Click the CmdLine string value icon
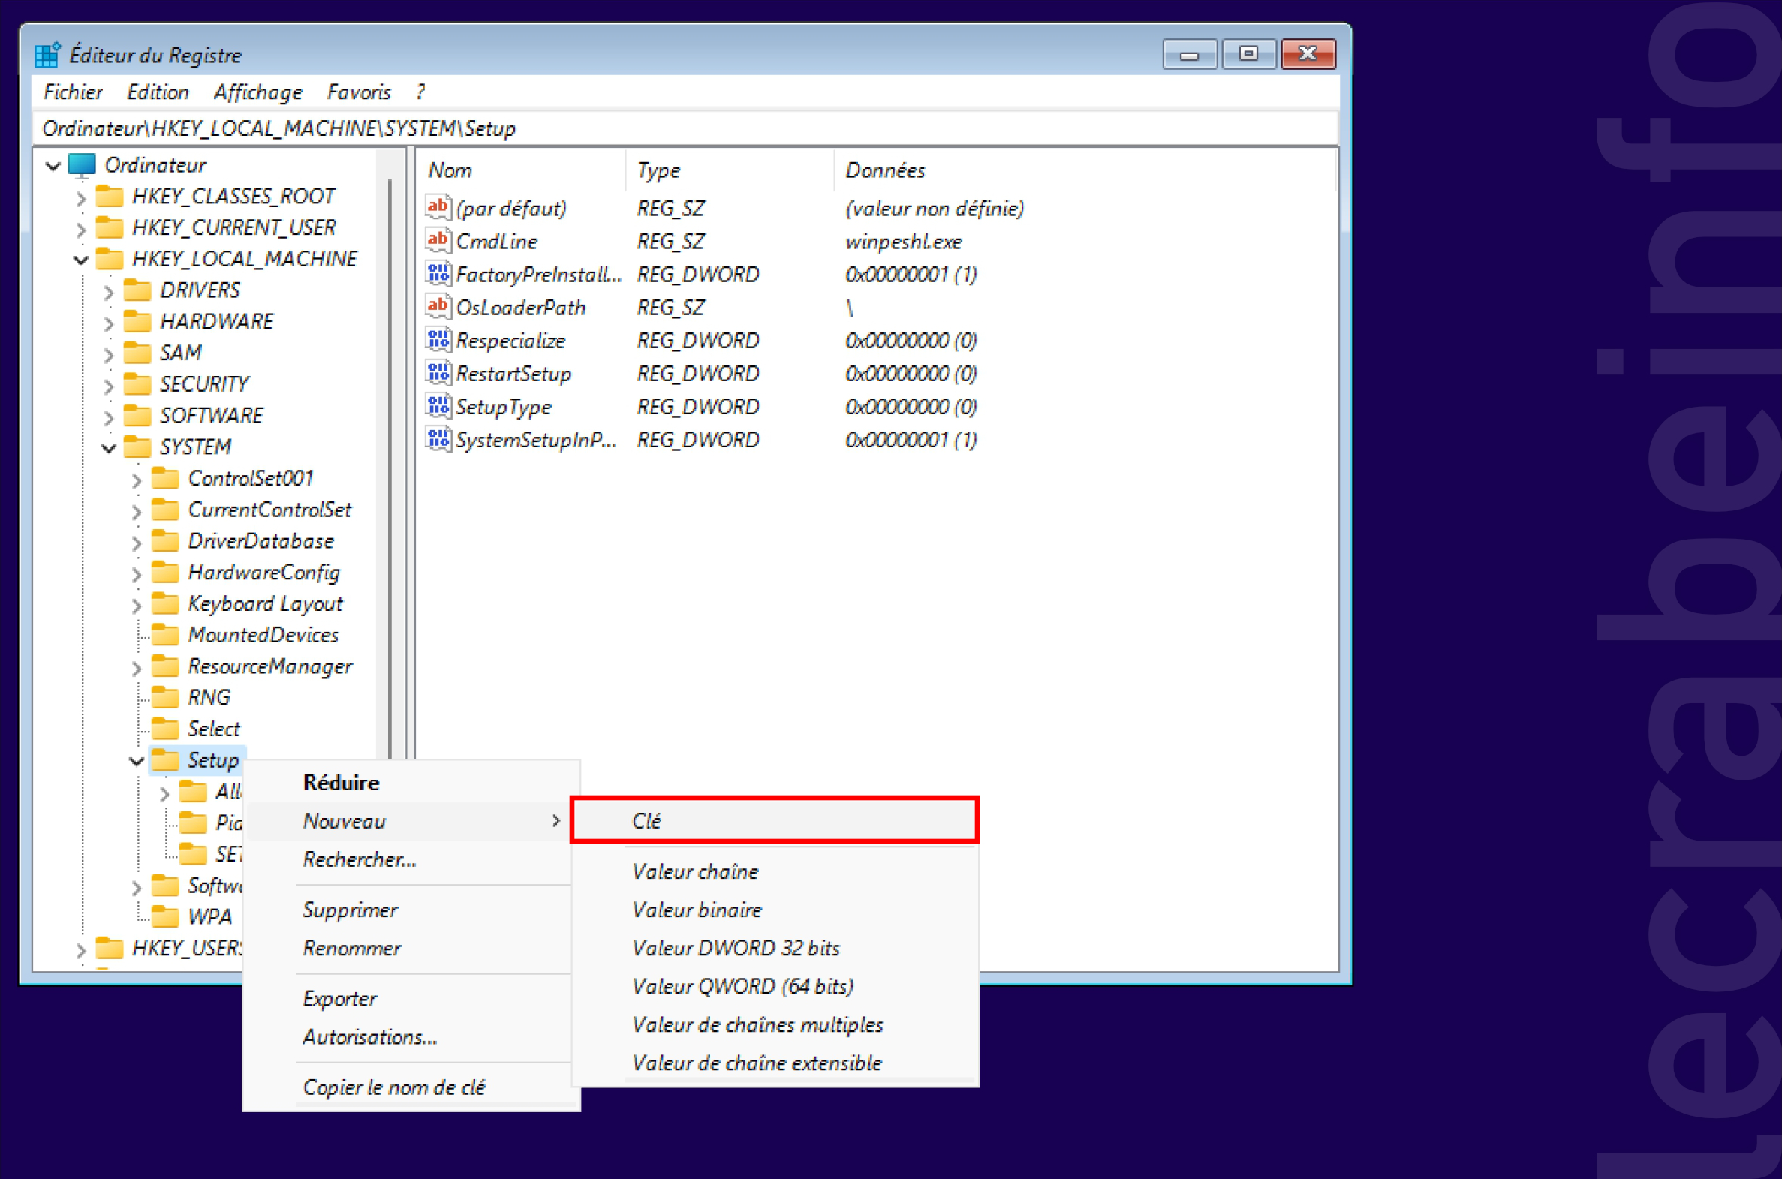 [x=438, y=240]
